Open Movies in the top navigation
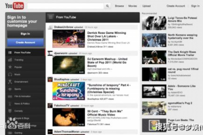Viewport: 203px width, 135px height. coord(133,6)
